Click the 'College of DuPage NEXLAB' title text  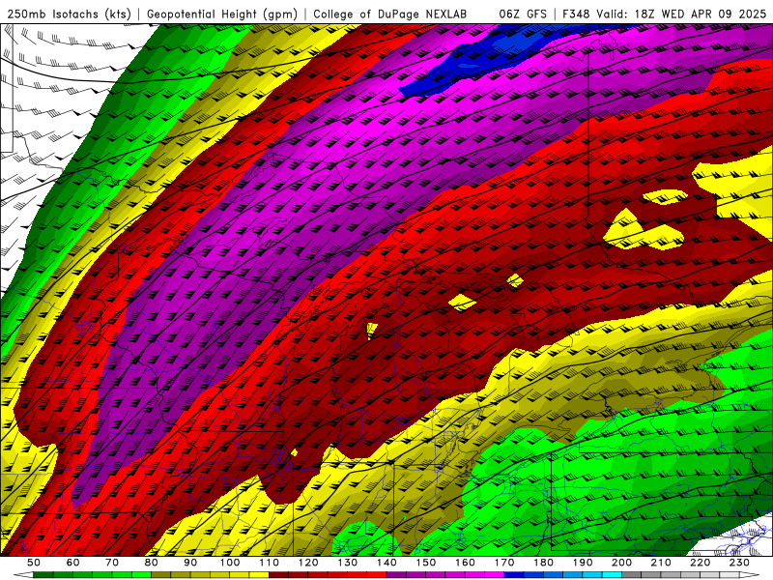click(390, 14)
